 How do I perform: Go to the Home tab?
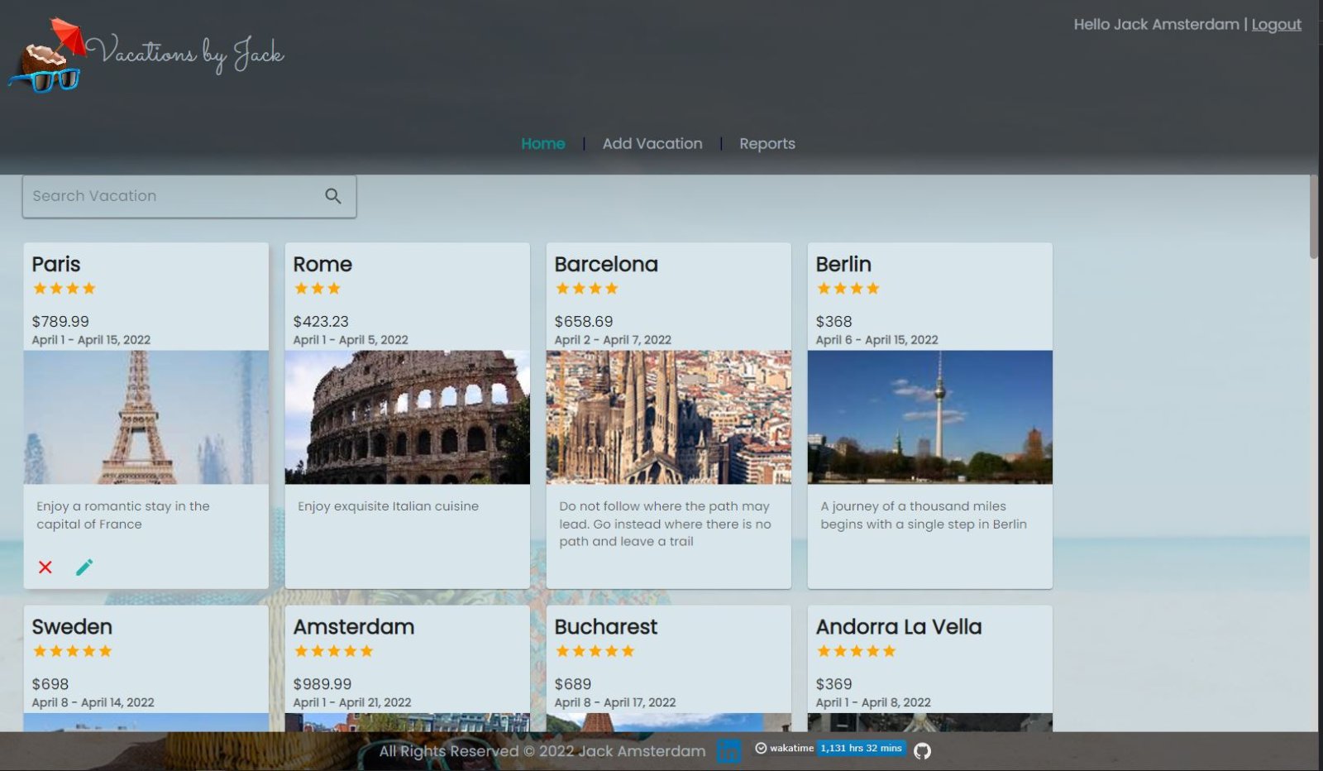point(543,143)
